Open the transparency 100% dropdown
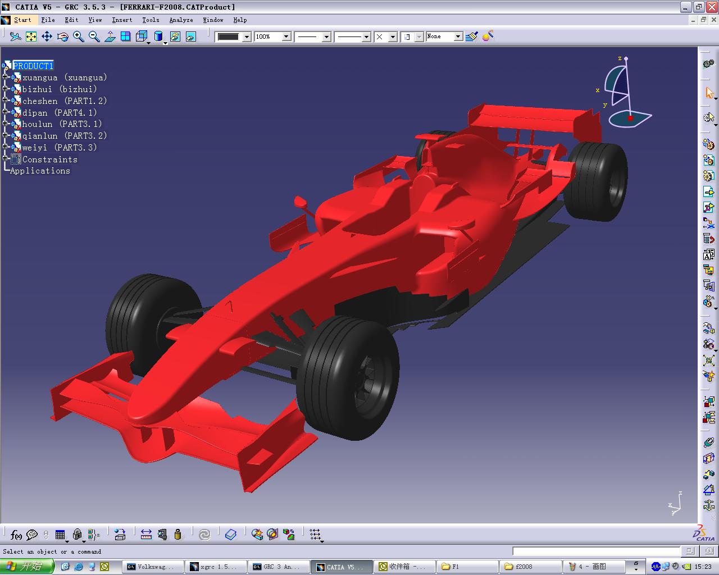719x575 pixels. pyautogui.click(x=286, y=36)
